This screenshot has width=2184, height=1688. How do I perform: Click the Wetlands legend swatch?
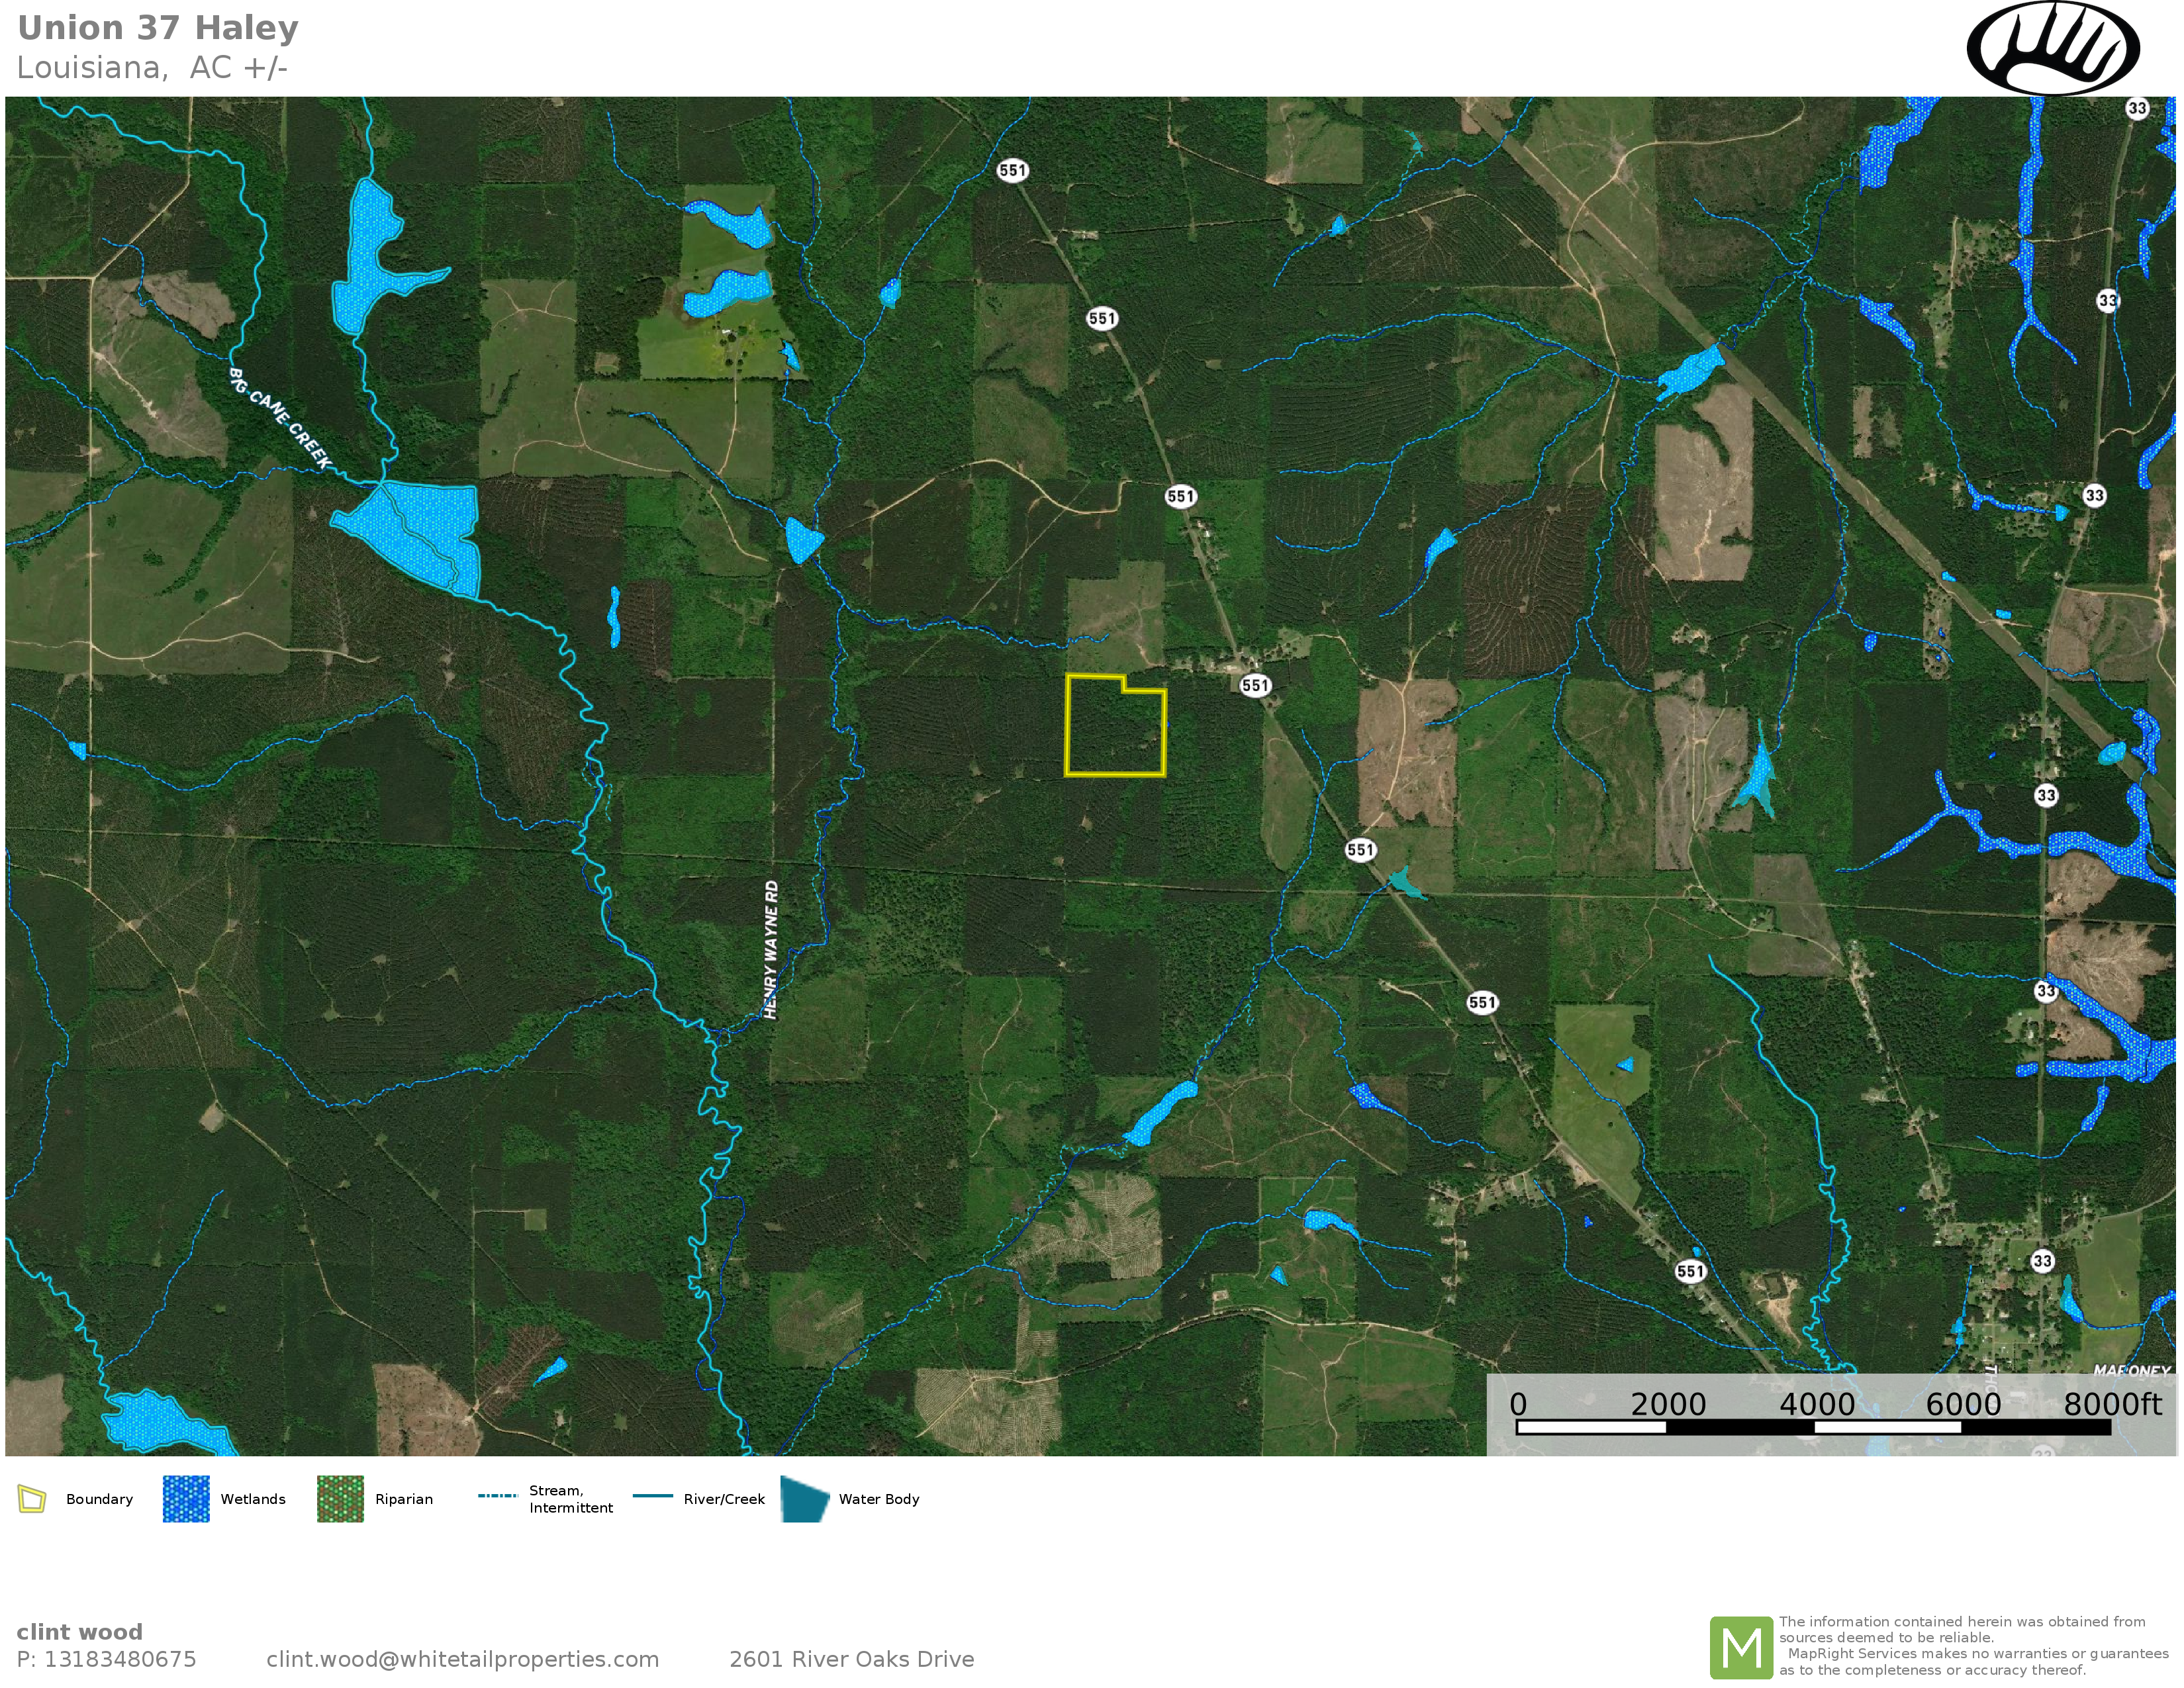[186, 1499]
